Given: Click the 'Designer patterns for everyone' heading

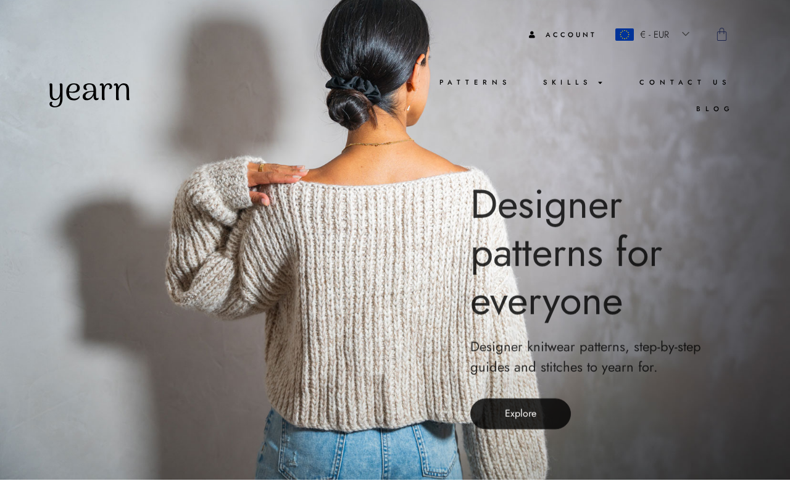Looking at the screenshot, I should point(566,253).
